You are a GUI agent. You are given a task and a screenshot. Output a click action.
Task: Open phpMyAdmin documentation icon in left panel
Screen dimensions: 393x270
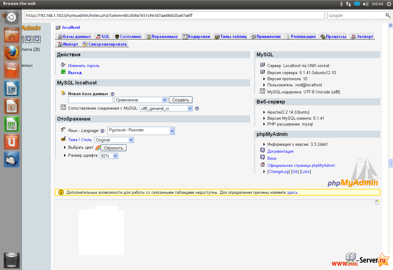[29, 39]
